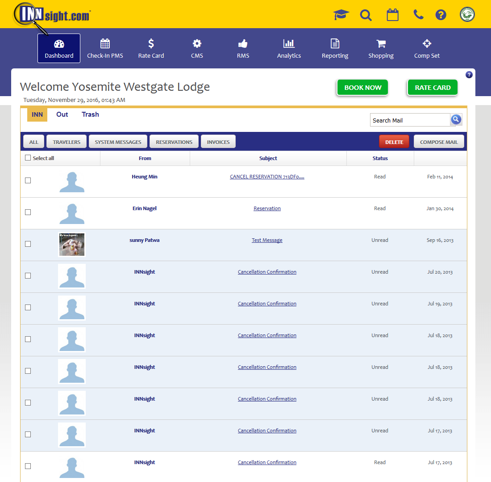Click the graduation cap training icon
Viewport: 491px width, 482px height.
coord(341,15)
